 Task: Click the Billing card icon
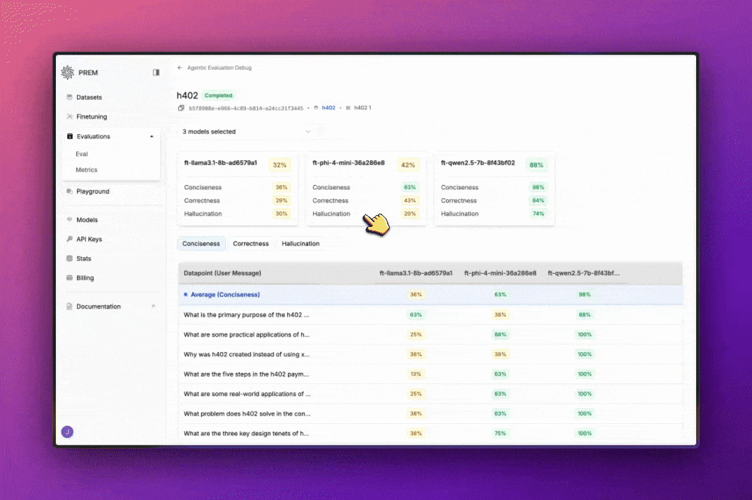(x=70, y=277)
